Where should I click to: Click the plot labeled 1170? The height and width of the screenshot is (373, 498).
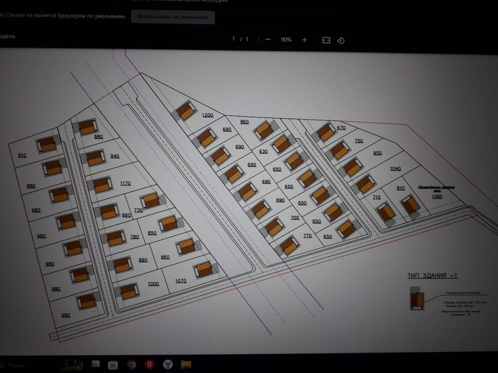coord(125,183)
